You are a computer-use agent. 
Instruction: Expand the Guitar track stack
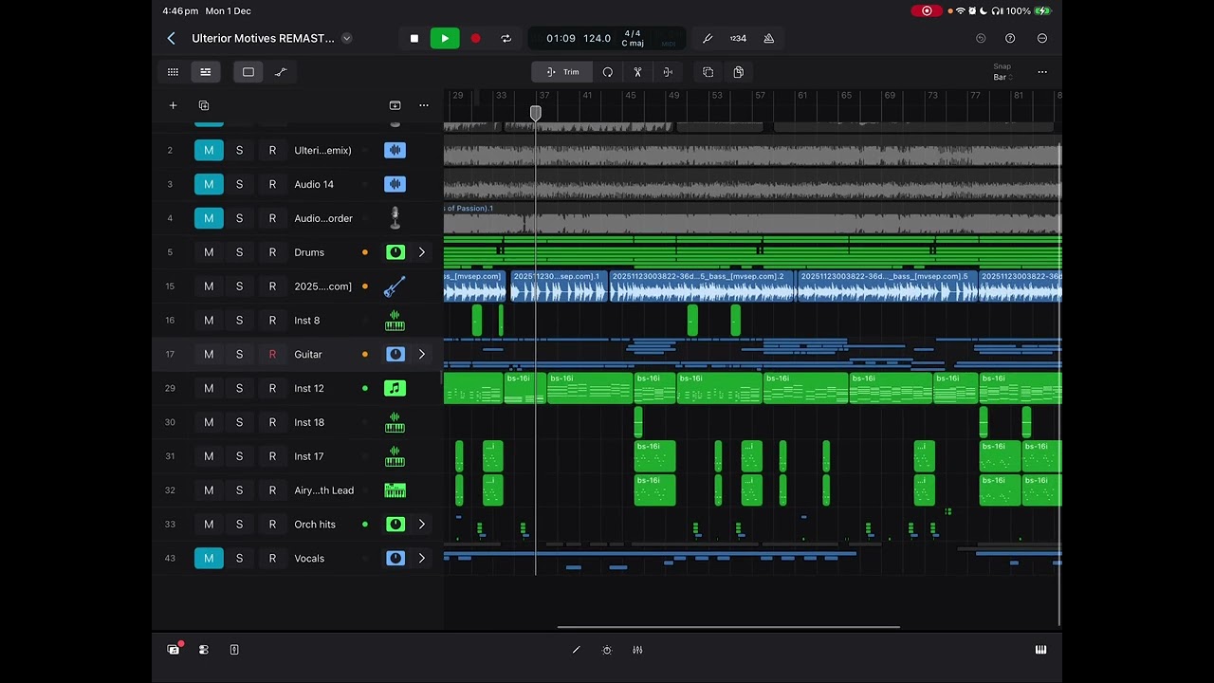coord(422,354)
